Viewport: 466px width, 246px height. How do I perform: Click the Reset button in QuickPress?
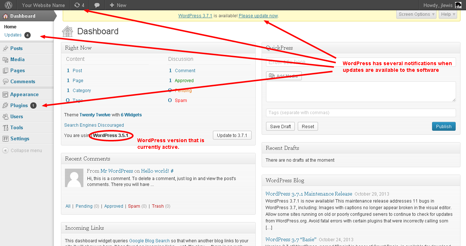point(308,126)
